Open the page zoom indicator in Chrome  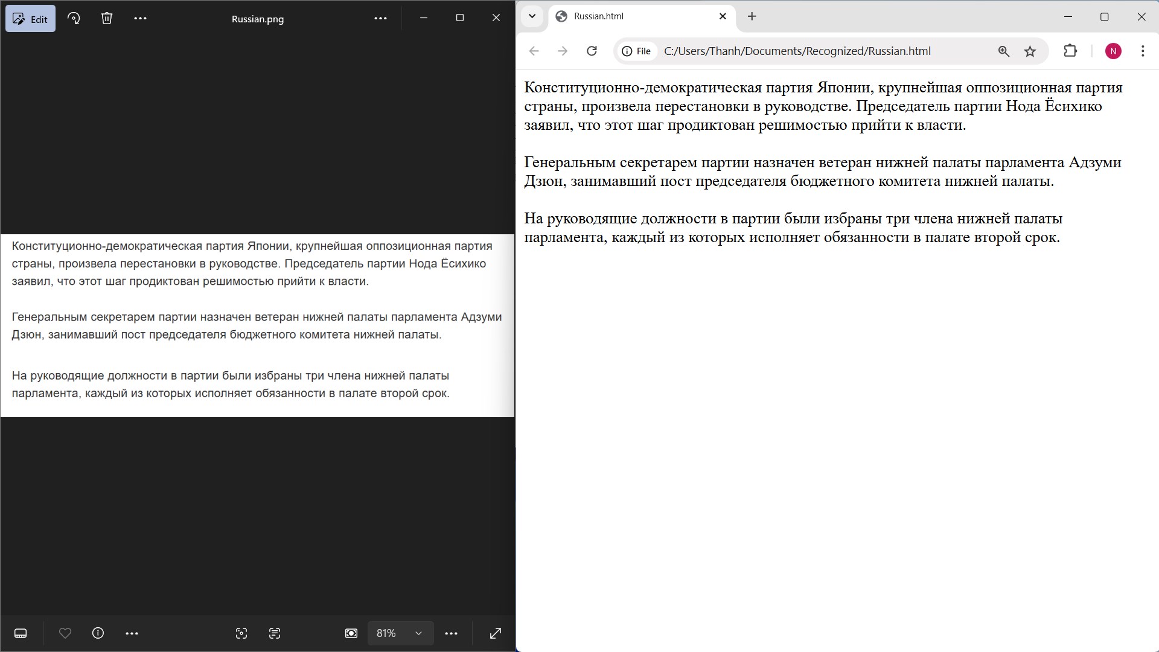[x=1003, y=51]
